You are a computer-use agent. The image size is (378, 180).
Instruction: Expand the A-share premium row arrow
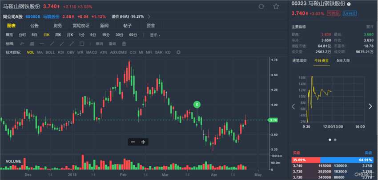pos(149,16)
